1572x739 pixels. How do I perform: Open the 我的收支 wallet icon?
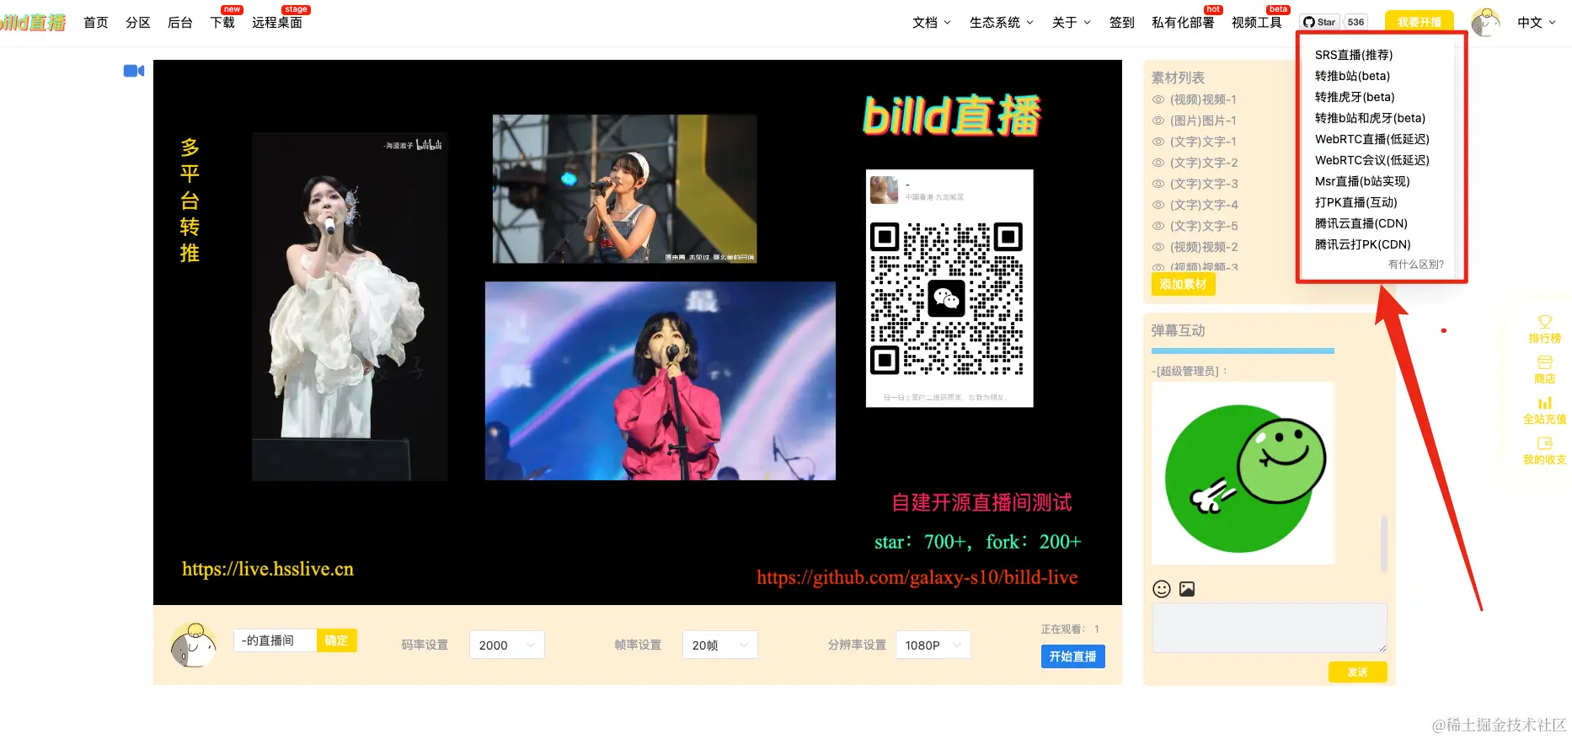click(x=1544, y=443)
